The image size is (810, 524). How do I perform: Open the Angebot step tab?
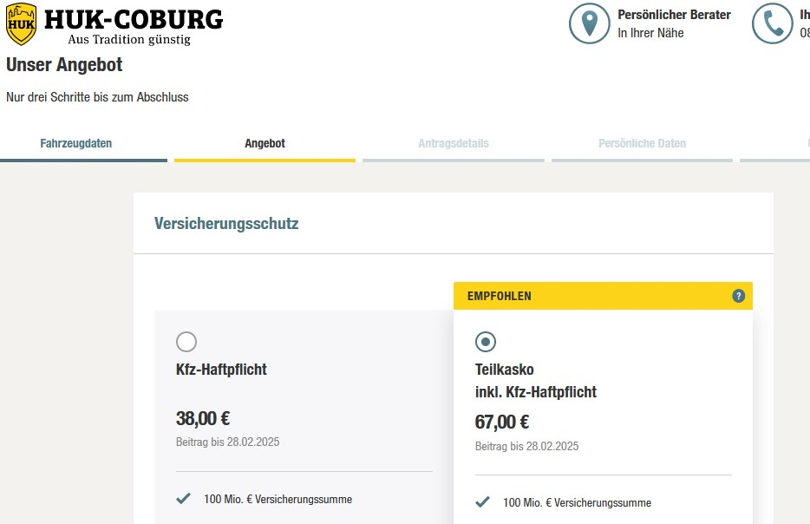pos(265,143)
